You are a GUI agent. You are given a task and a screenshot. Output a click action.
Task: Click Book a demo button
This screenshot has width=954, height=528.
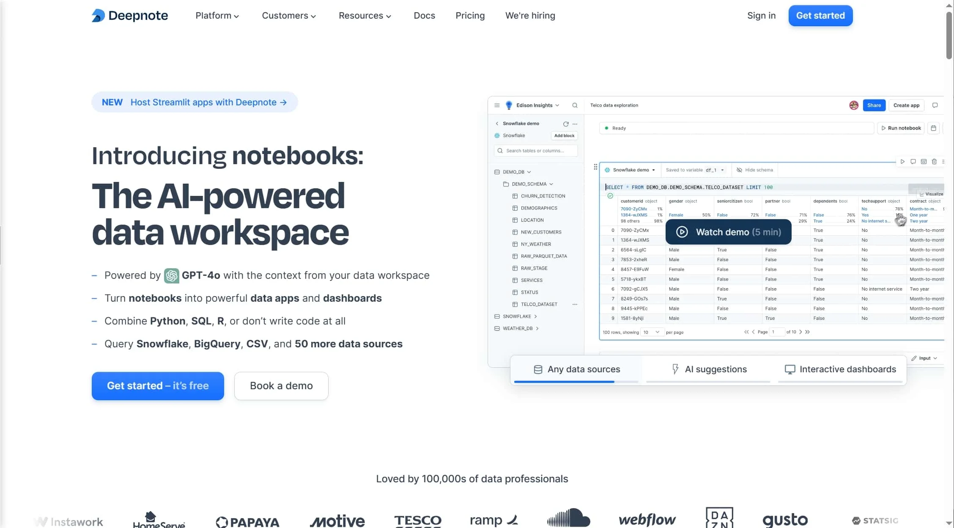(281, 386)
